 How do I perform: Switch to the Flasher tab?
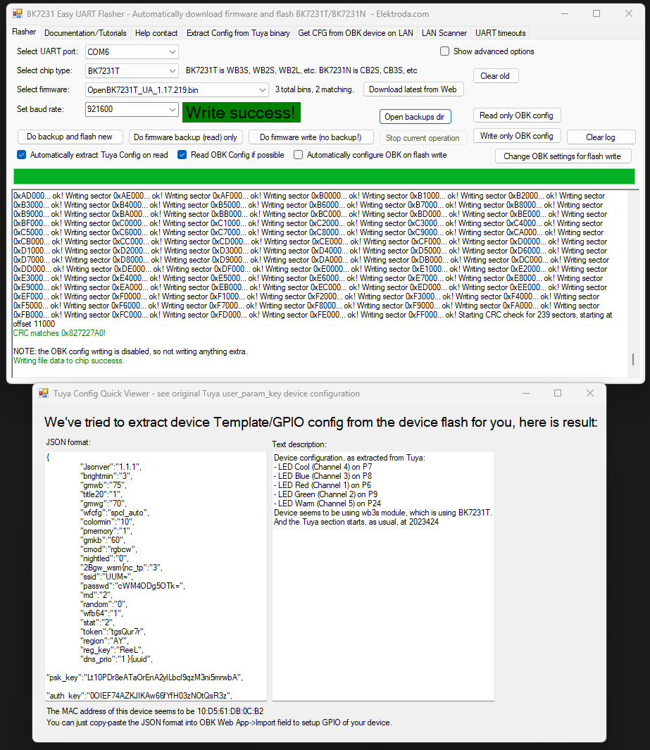click(24, 32)
